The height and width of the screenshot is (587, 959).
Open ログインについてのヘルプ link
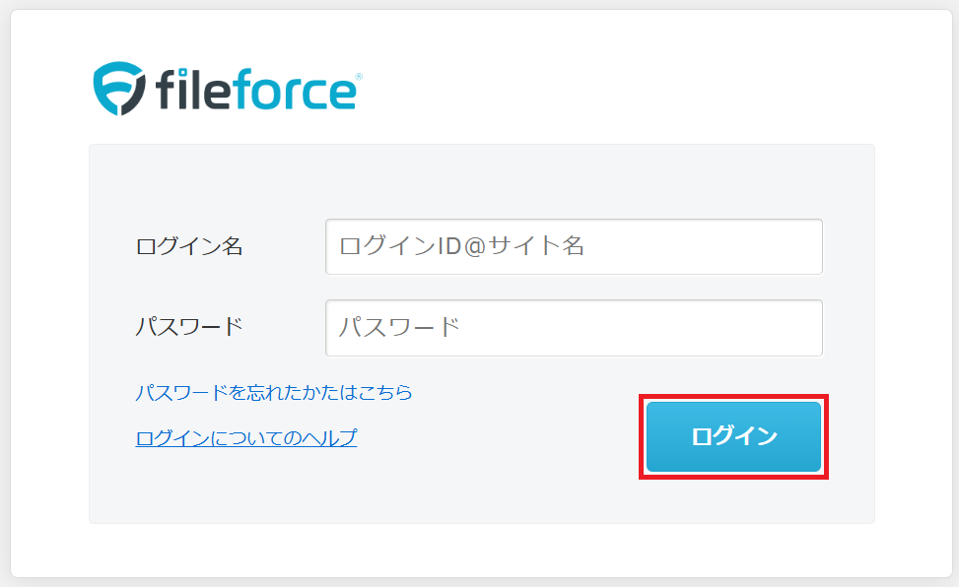tap(245, 438)
